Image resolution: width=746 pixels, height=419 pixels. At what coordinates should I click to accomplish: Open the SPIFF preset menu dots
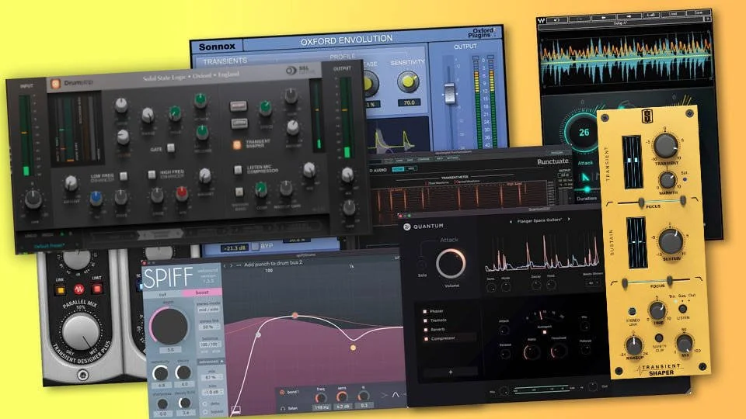239,265
